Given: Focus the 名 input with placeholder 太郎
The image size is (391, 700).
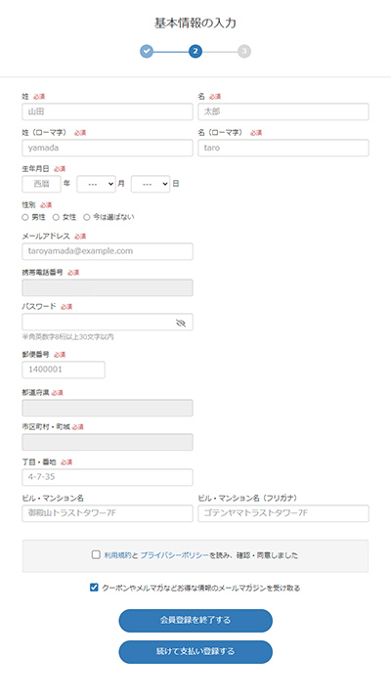Looking at the screenshot, I should pos(283,111).
